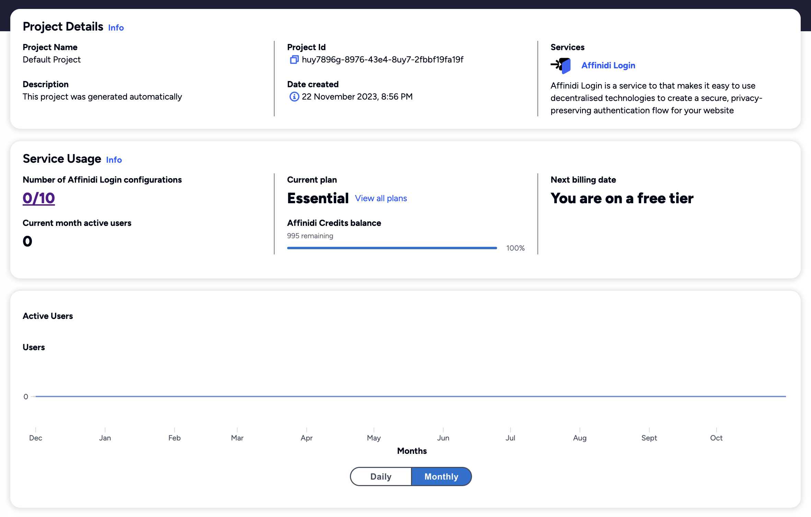Open the Affinidi Login service link

[608, 65]
